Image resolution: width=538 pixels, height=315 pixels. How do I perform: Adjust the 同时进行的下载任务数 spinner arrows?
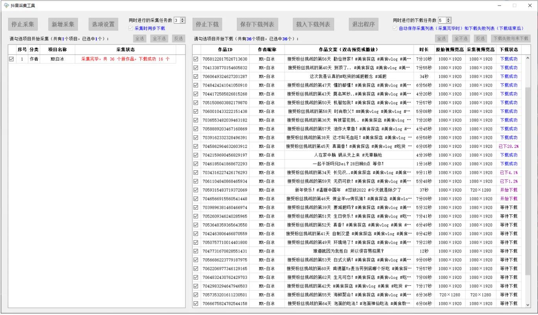[x=449, y=20]
